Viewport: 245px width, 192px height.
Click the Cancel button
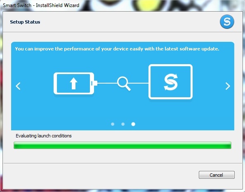tap(217, 175)
